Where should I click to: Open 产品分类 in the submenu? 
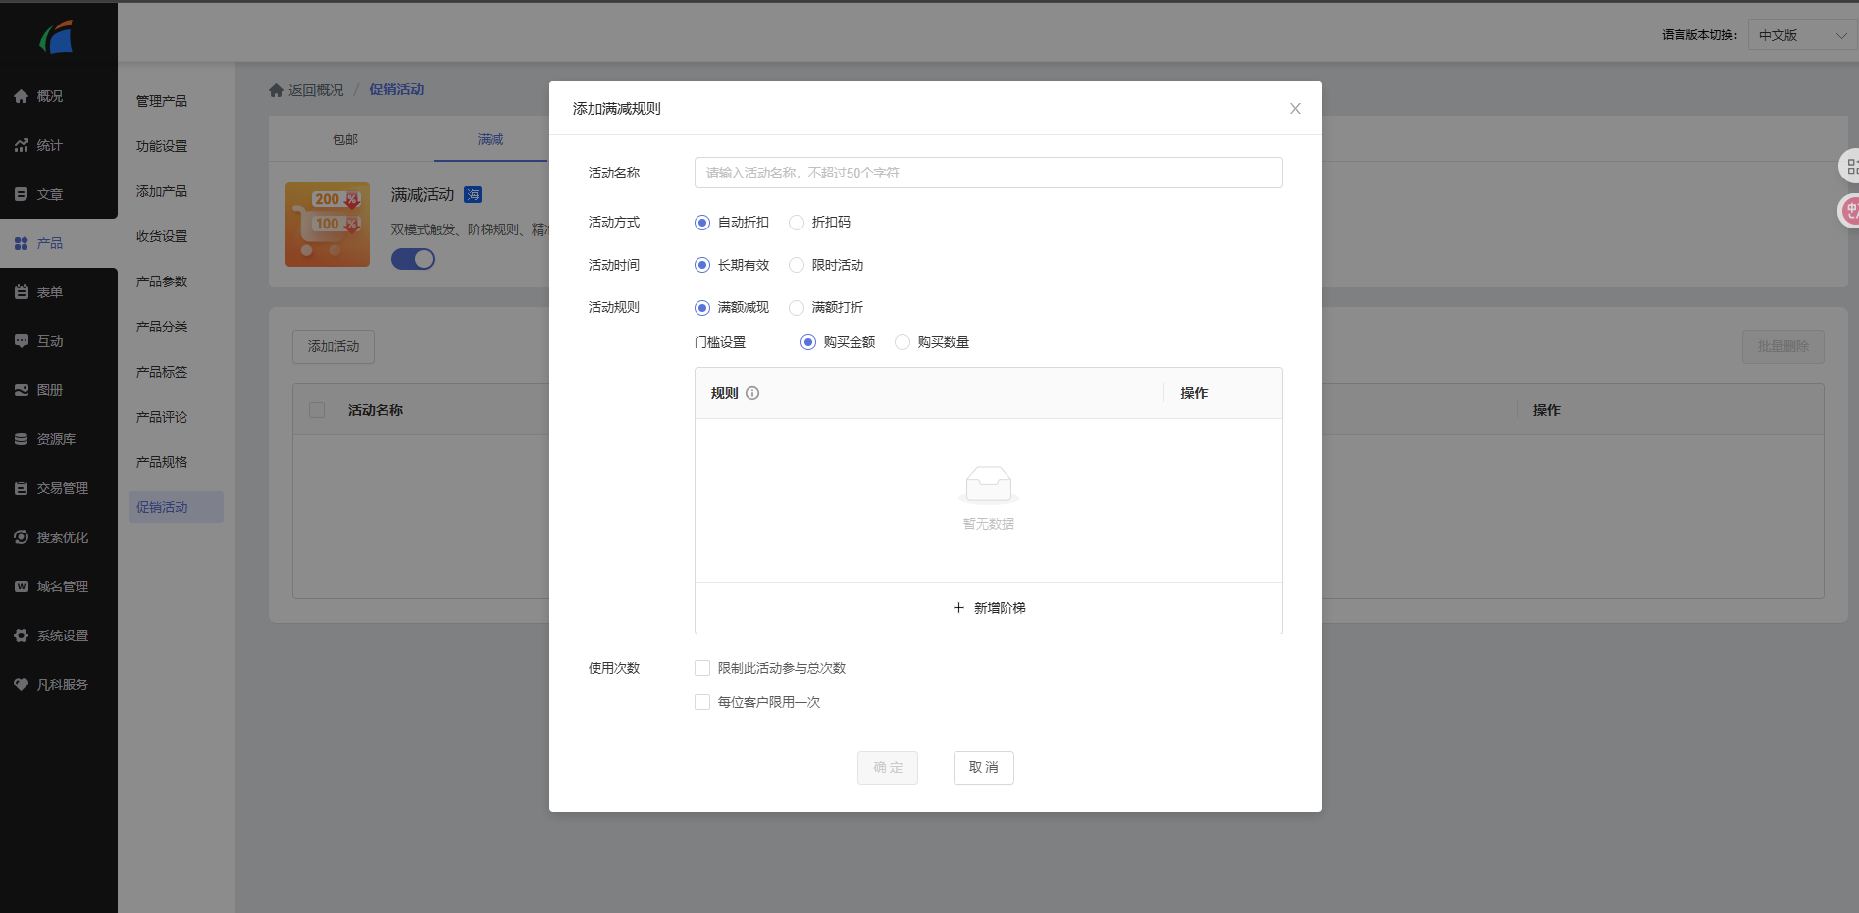(x=162, y=327)
